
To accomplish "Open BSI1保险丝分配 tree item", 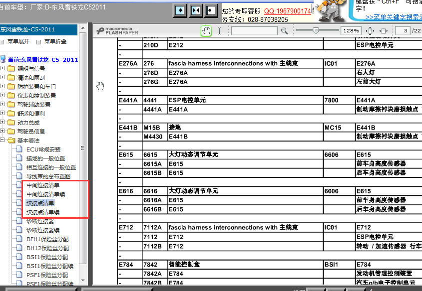I will [47, 257].
